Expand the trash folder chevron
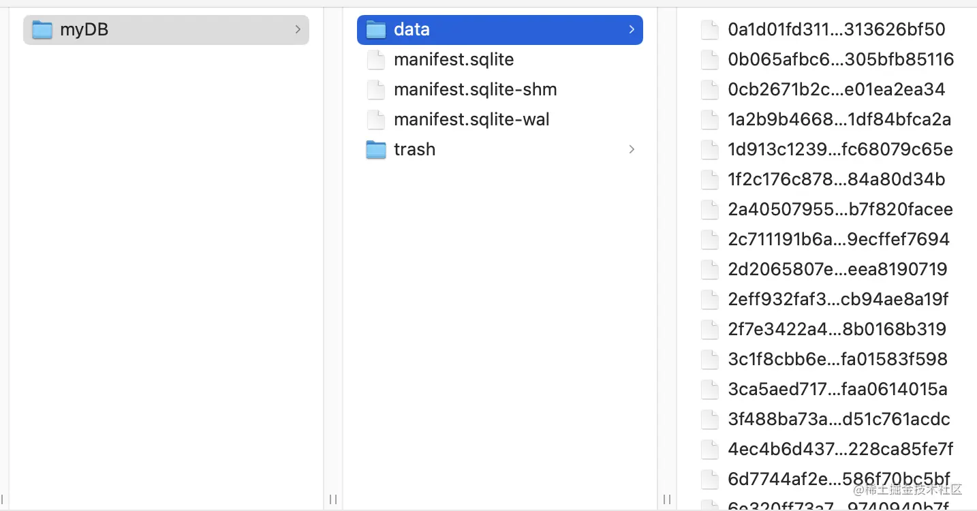 point(632,150)
